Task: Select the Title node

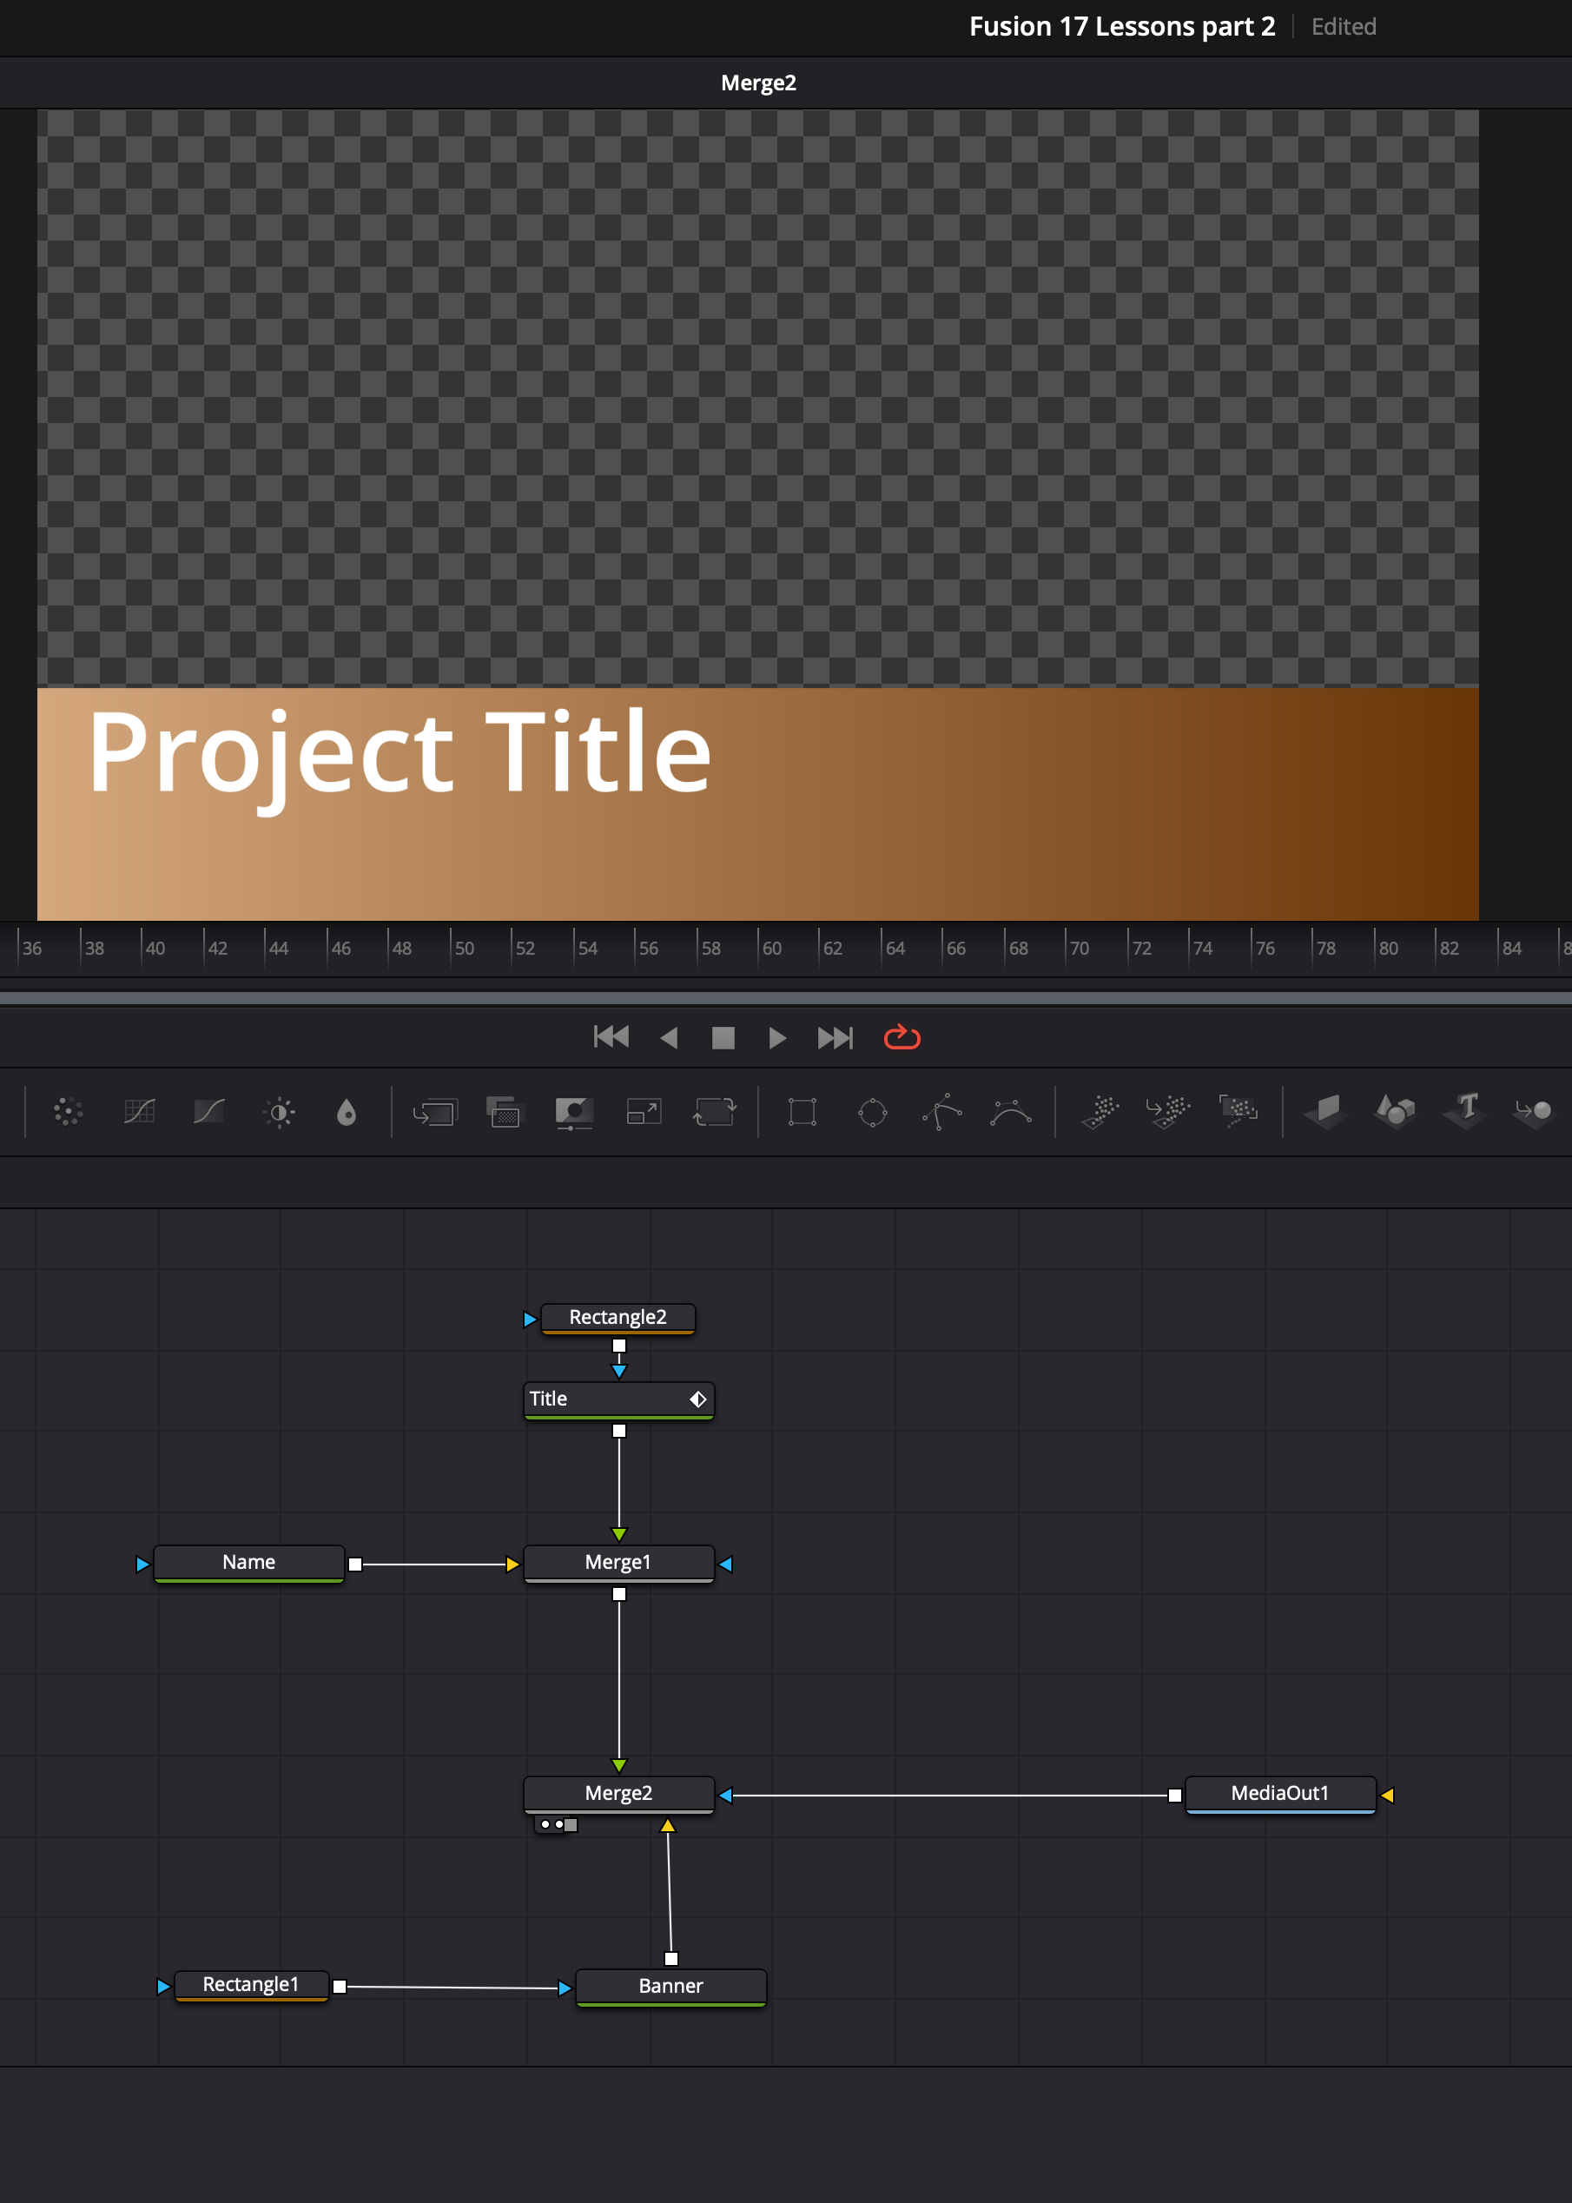Action: [x=618, y=1399]
